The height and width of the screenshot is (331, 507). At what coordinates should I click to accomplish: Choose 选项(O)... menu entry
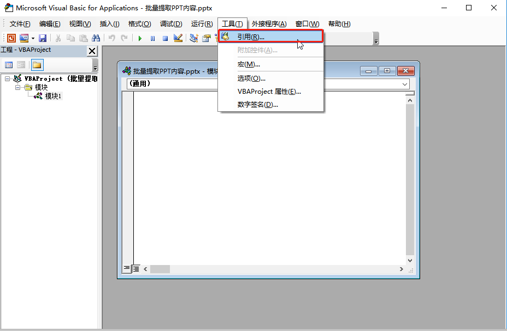[270, 78]
